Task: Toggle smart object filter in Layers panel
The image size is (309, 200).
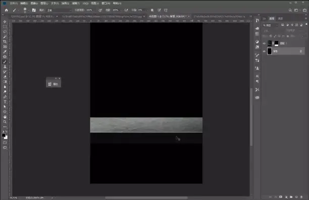Action: point(301,25)
